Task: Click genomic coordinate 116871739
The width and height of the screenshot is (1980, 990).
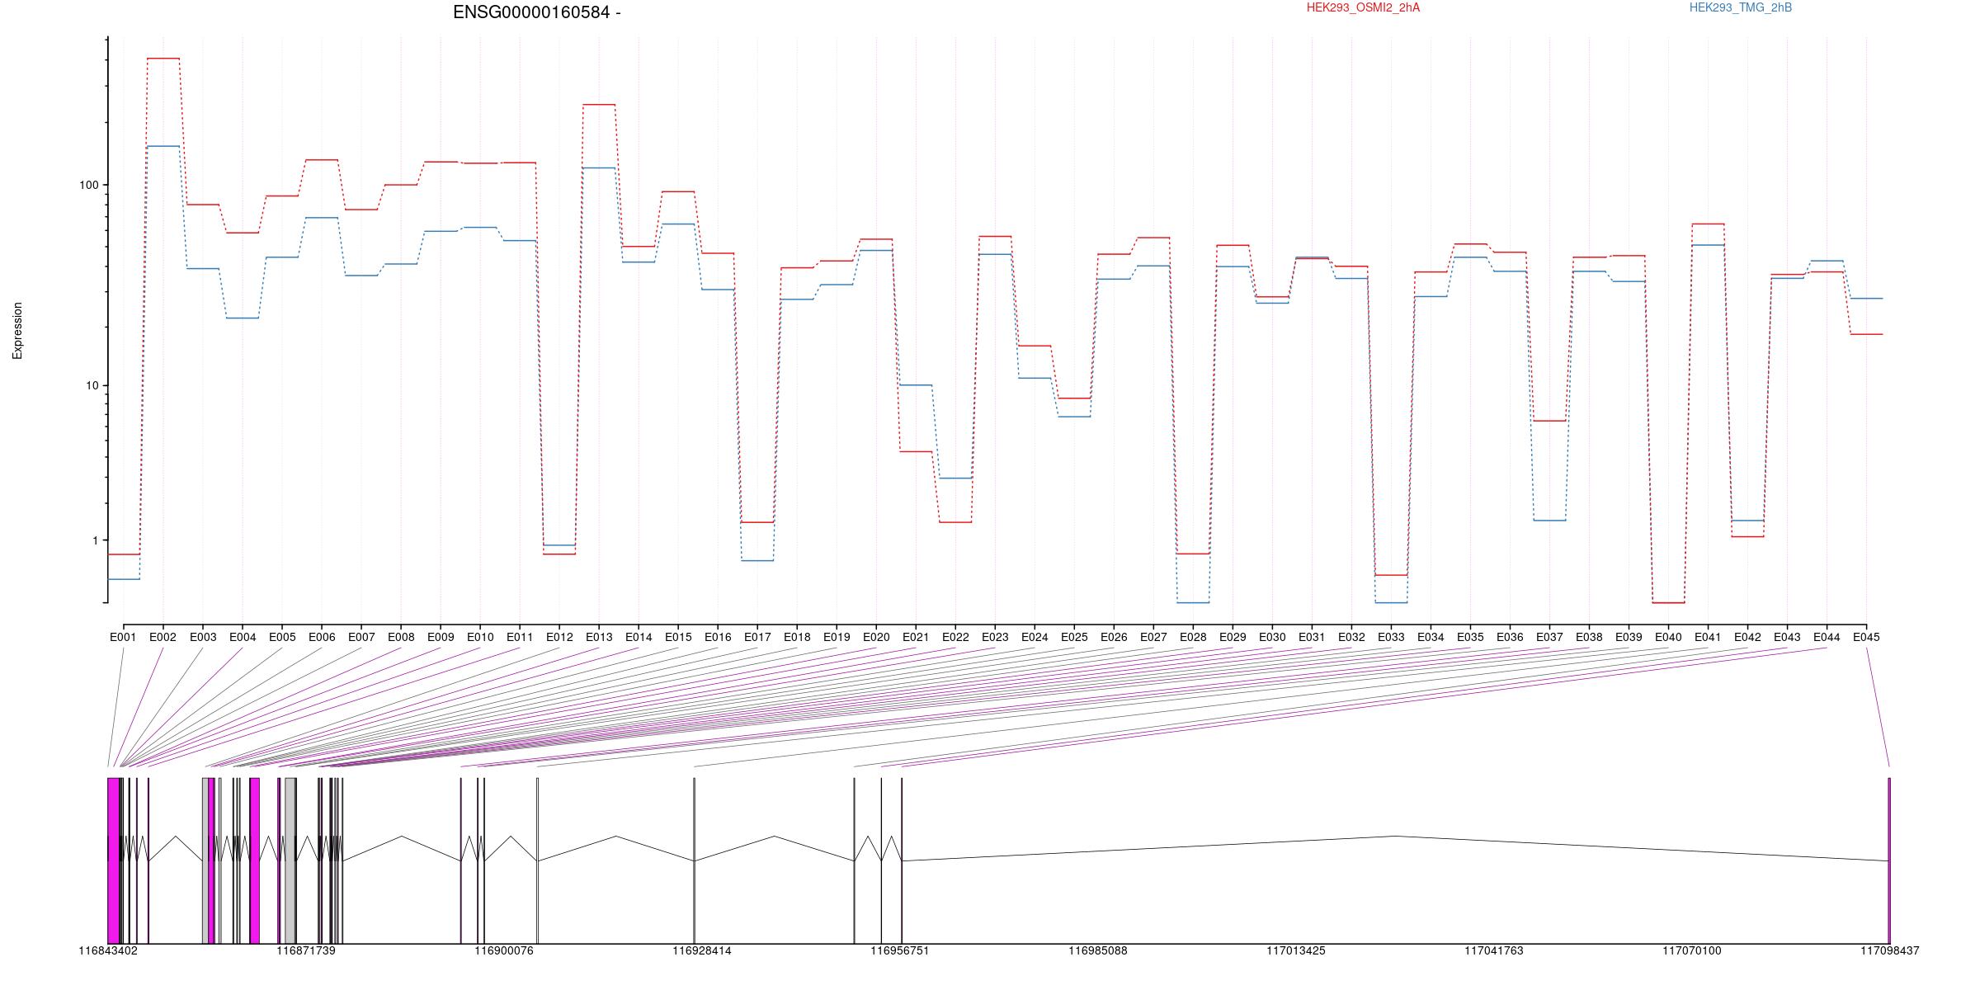Action: tap(306, 950)
